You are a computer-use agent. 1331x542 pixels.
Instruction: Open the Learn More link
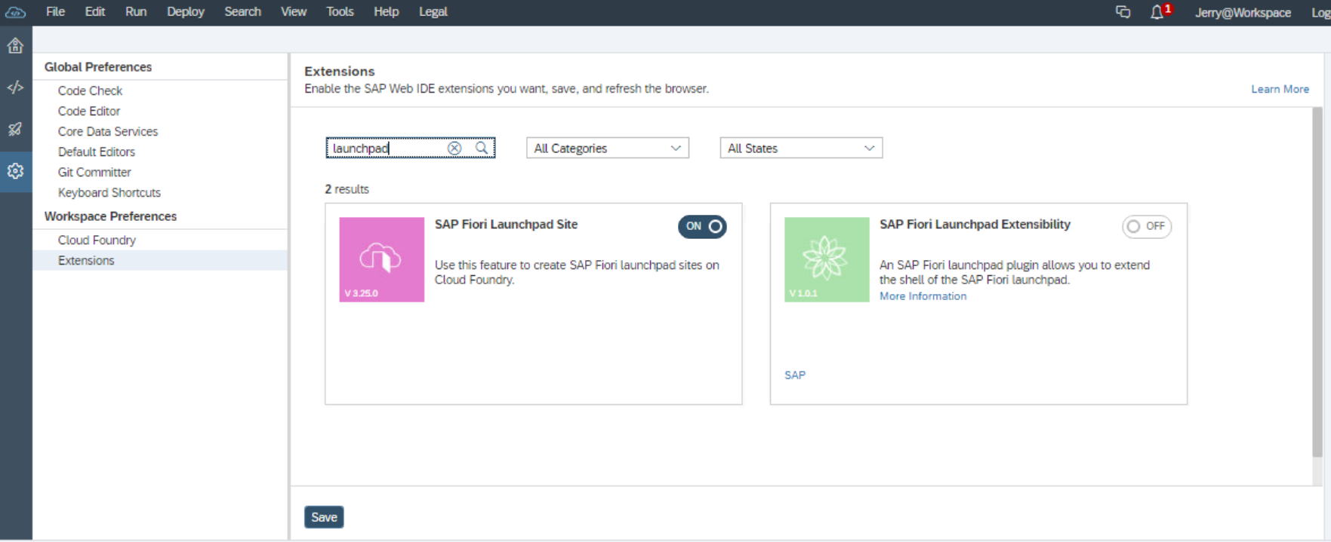coord(1280,89)
